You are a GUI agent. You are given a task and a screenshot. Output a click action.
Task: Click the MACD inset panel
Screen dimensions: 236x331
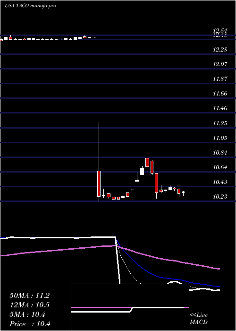coord(130,307)
